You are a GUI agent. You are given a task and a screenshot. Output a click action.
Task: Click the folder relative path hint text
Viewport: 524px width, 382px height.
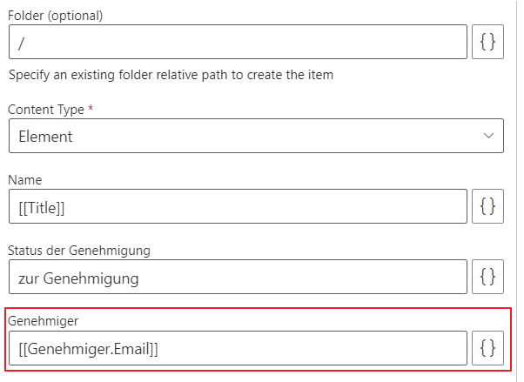click(171, 75)
